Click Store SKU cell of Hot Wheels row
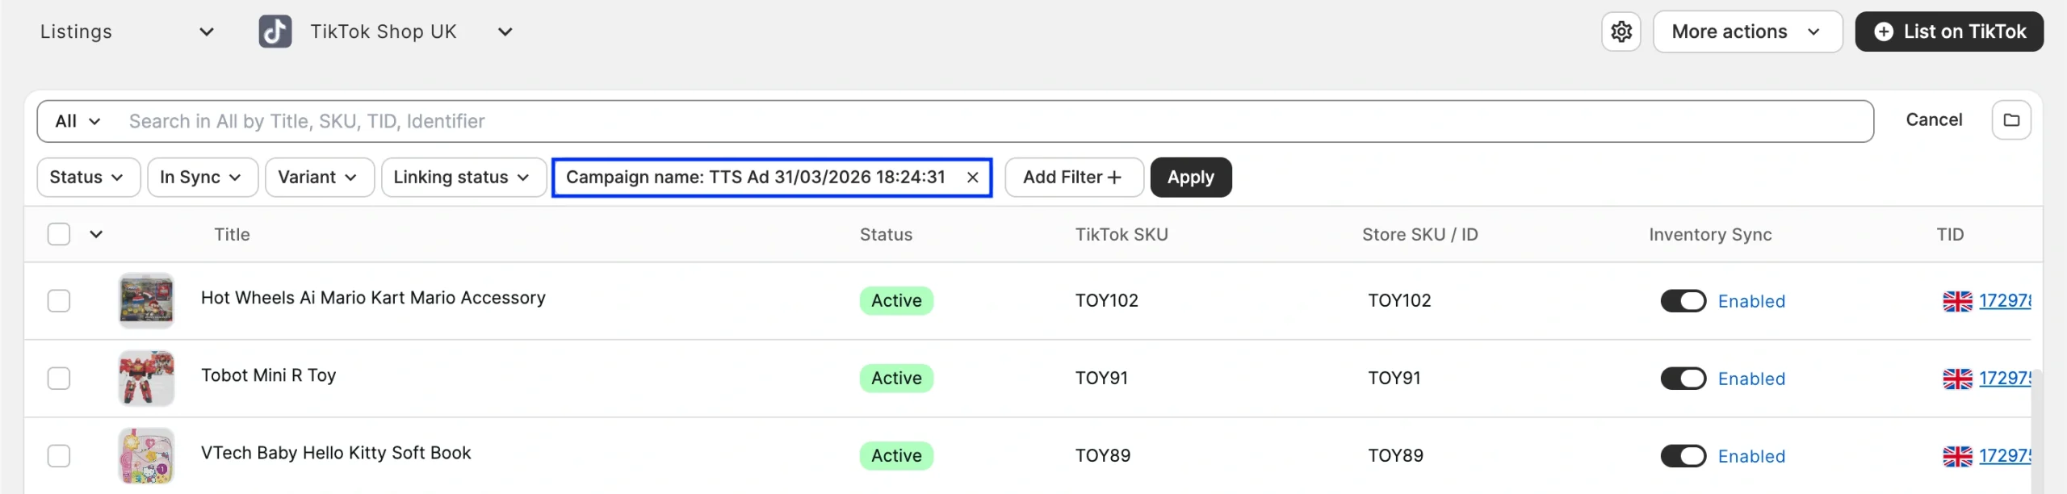Screen dimensions: 2067x494 click(1399, 301)
